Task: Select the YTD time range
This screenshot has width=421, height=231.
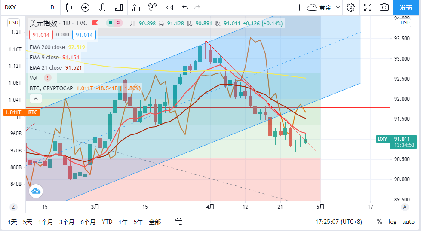Action: 107,222
